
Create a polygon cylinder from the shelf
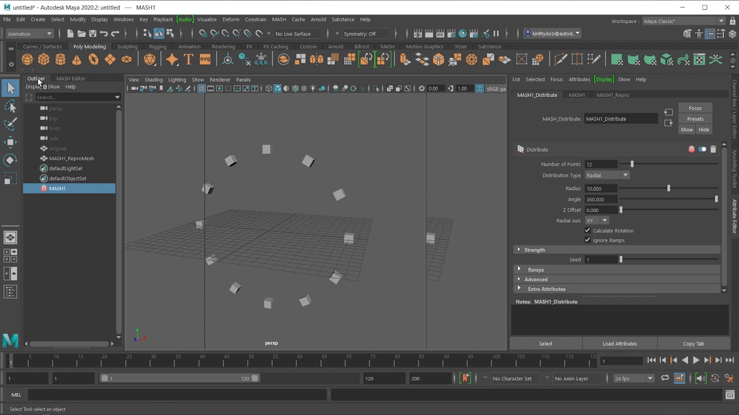(x=60, y=59)
